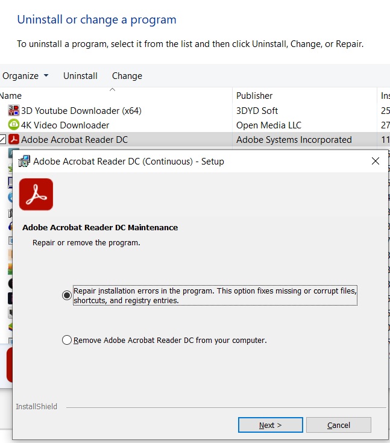Select the 4K Video Downloader entry
Screen dimensions: 390x443
[x=65, y=125]
